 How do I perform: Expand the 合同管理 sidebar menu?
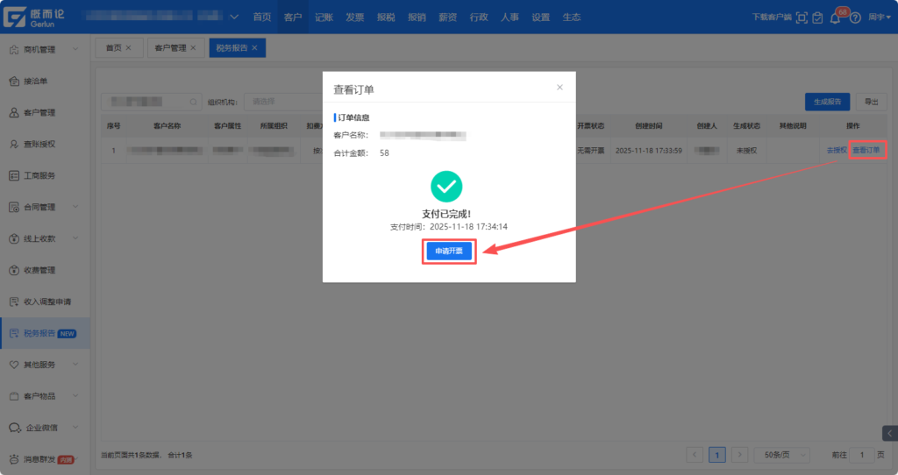(76, 207)
